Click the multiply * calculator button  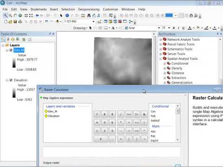click(x=121, y=122)
